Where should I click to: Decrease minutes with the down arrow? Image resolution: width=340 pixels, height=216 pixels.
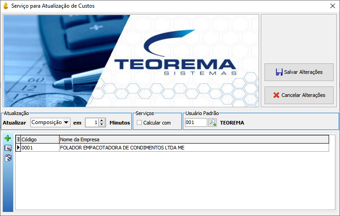(102, 125)
